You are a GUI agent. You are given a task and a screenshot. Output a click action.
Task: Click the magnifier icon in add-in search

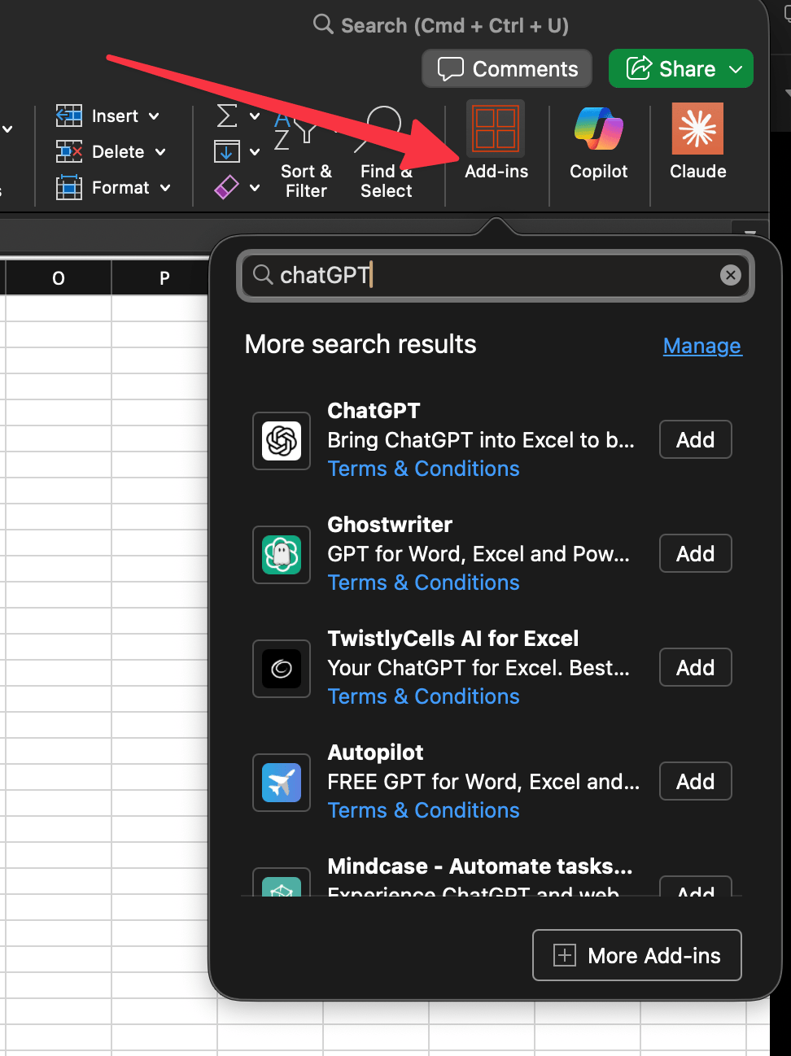[x=262, y=275]
